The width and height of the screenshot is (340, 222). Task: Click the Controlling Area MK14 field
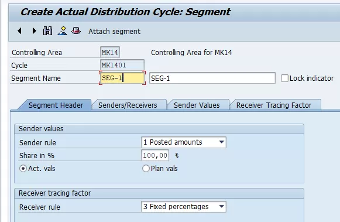coord(110,52)
